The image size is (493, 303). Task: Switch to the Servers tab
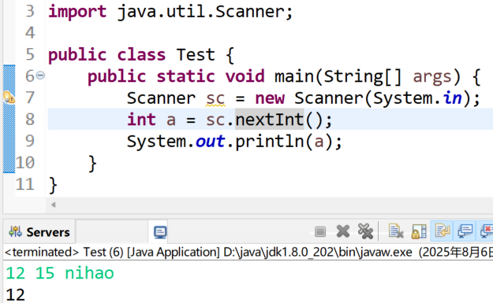(39, 232)
